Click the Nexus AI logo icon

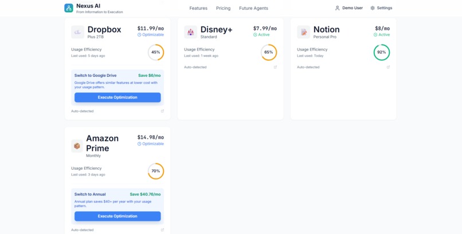click(x=69, y=8)
